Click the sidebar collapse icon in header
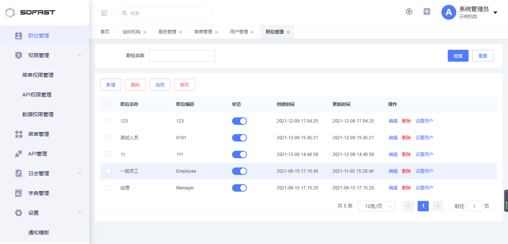Image resolution: width=508 pixels, height=244 pixels. pos(104,13)
